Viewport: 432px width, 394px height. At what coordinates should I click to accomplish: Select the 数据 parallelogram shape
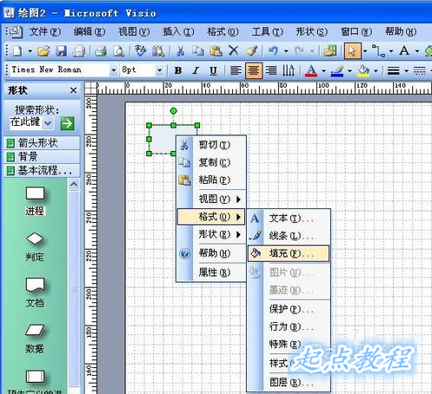pyautogui.click(x=35, y=331)
